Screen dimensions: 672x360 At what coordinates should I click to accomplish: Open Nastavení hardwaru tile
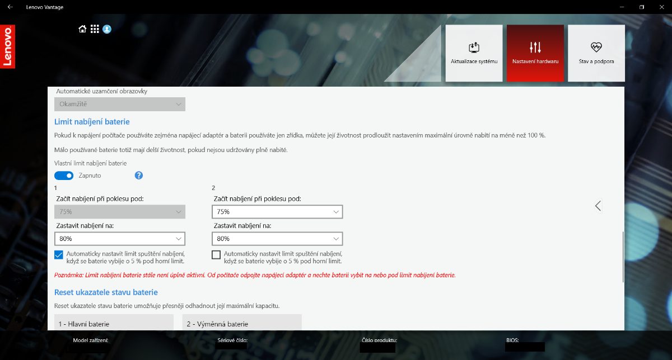[535, 53]
